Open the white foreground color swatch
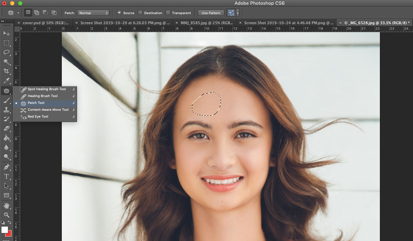Screen dimensions: 413x241 click(x=4, y=230)
